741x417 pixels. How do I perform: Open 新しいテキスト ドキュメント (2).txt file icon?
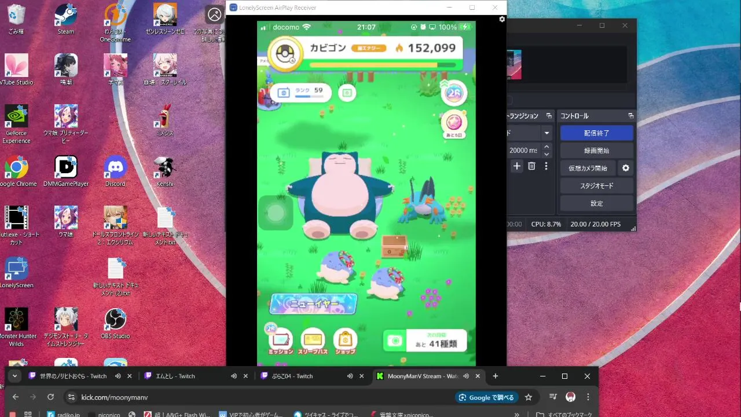pos(115,277)
